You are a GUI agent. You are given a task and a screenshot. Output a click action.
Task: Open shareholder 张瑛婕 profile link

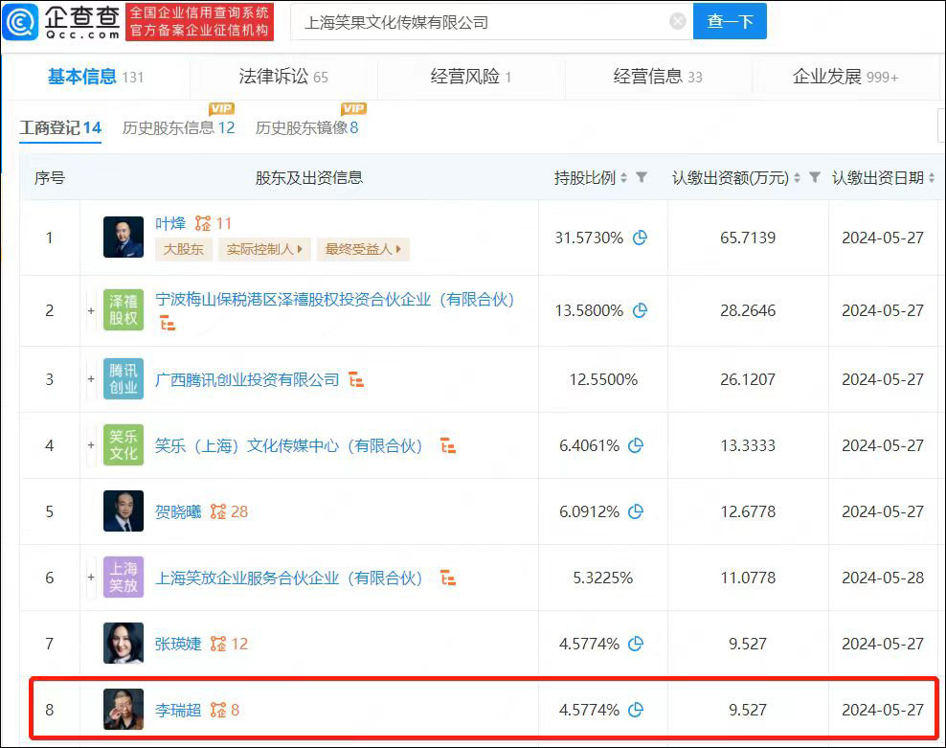click(x=178, y=645)
